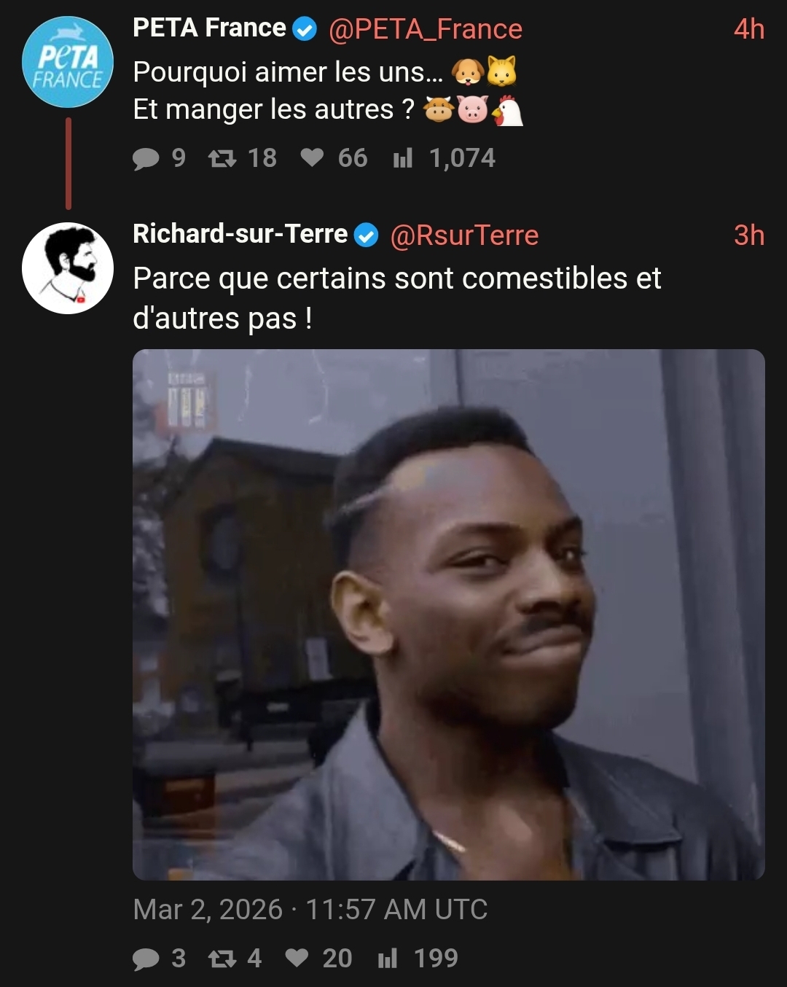Viewport: 787px width, 987px height.
Task: Like Richard-sur-Terre's reply
Action: (x=297, y=958)
